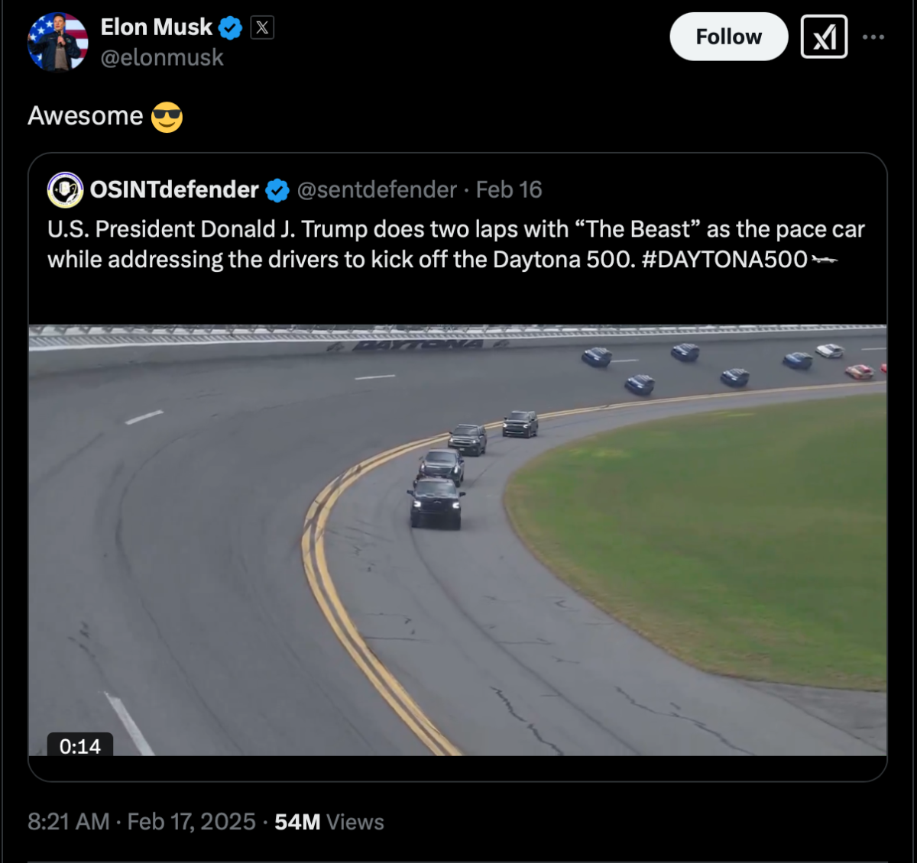The image size is (917, 863).
Task: Open the Grok xAI icon button
Action: click(824, 37)
